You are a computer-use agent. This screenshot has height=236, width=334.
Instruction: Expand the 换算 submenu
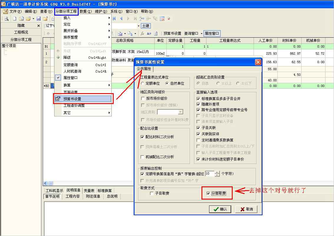coord(83,85)
